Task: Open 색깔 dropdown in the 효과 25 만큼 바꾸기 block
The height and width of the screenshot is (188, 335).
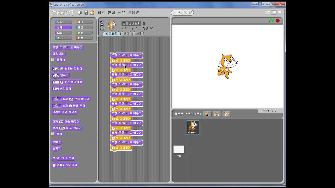Action: [57, 99]
